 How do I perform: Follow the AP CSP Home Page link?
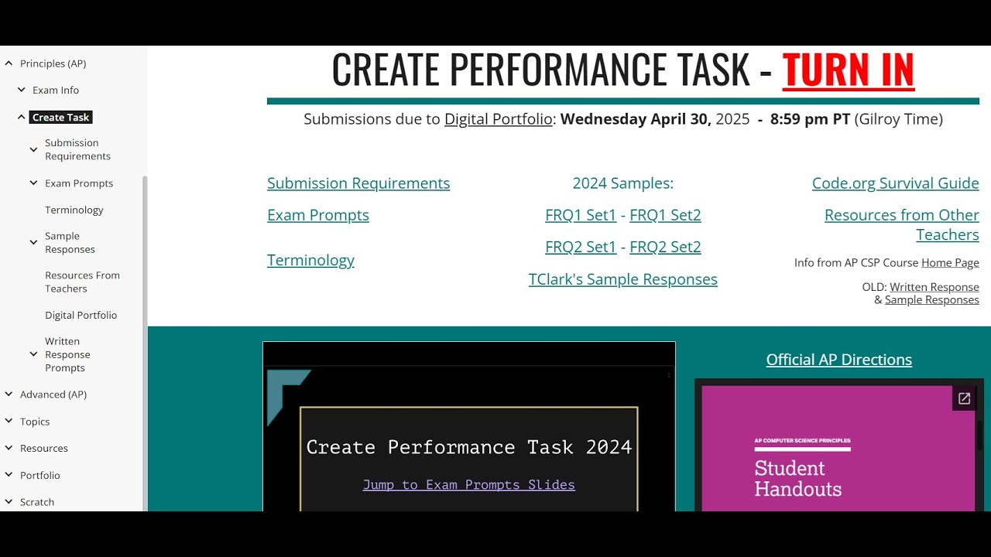(950, 263)
